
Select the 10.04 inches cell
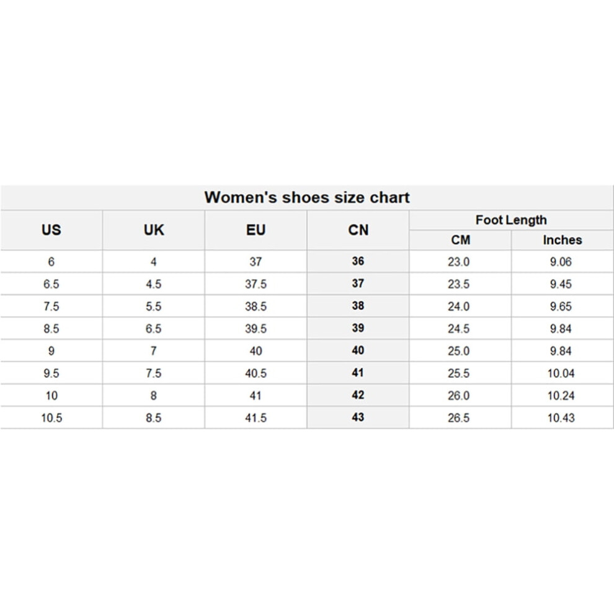click(563, 373)
